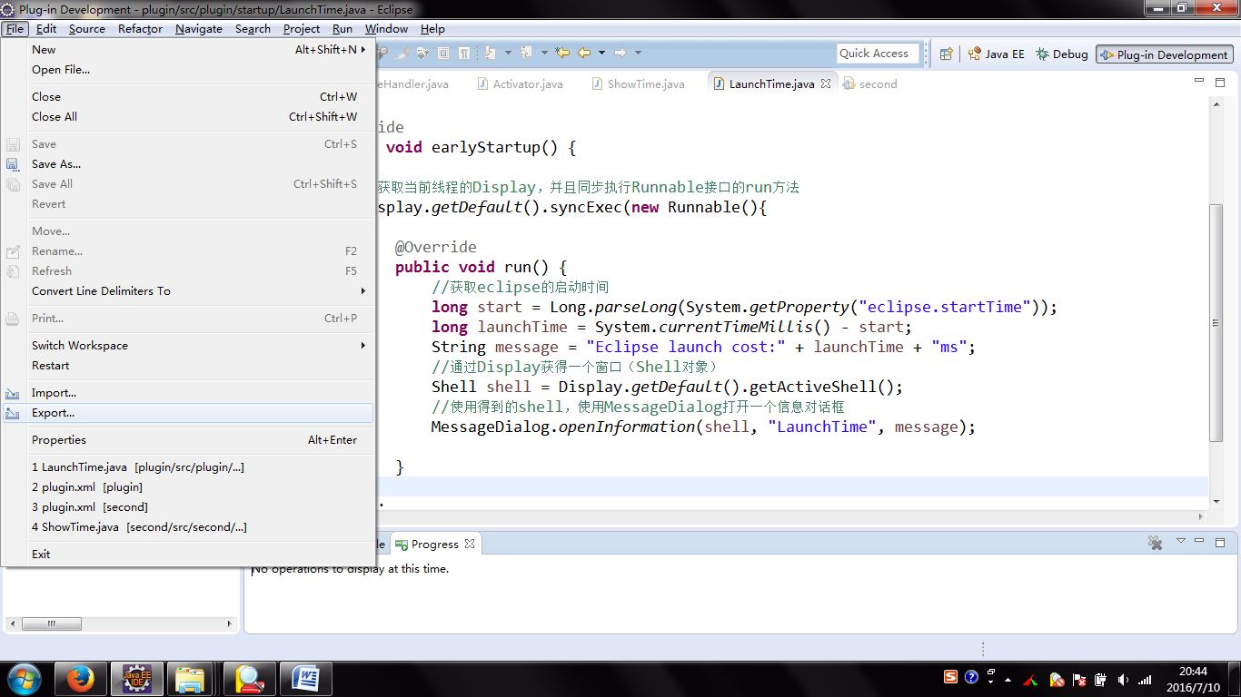Image resolution: width=1241 pixels, height=697 pixels.
Task: Click the Word icon in taskbar
Action: pyautogui.click(x=305, y=678)
